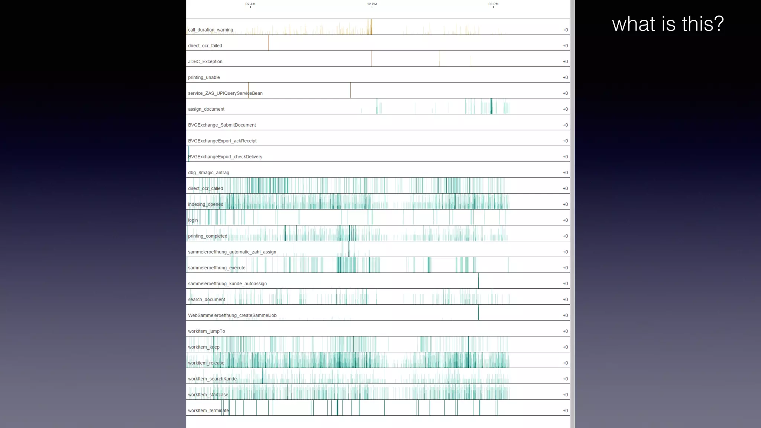Click the WebSammeleroeffnung_createSammelJob label

(x=232, y=315)
